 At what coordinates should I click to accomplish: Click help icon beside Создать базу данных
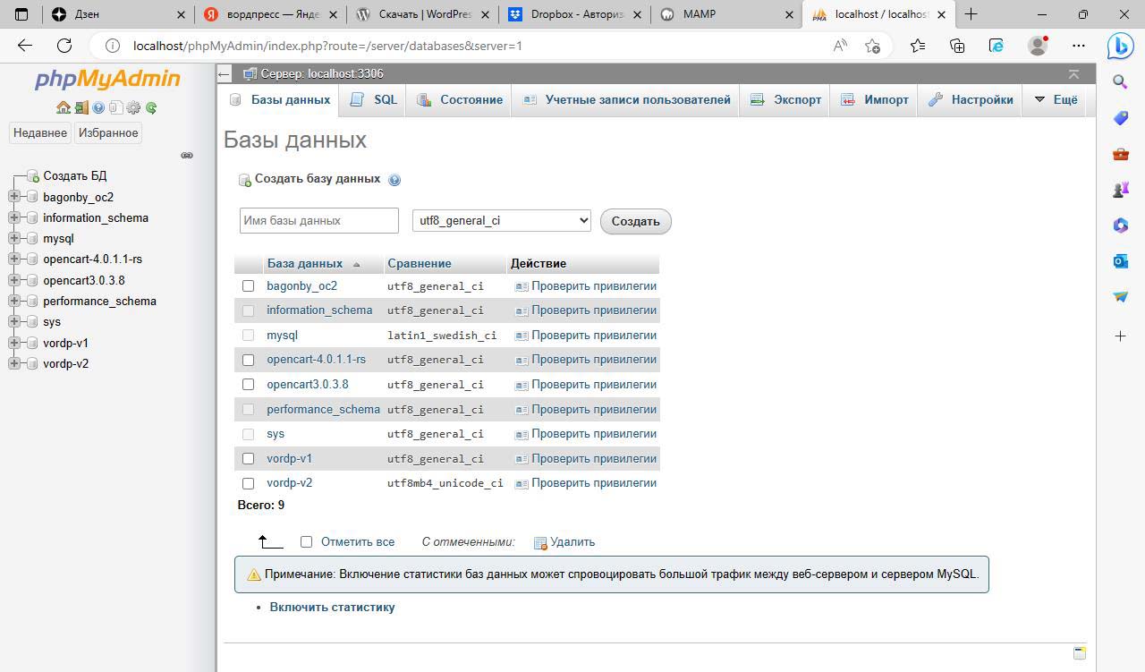pos(394,180)
